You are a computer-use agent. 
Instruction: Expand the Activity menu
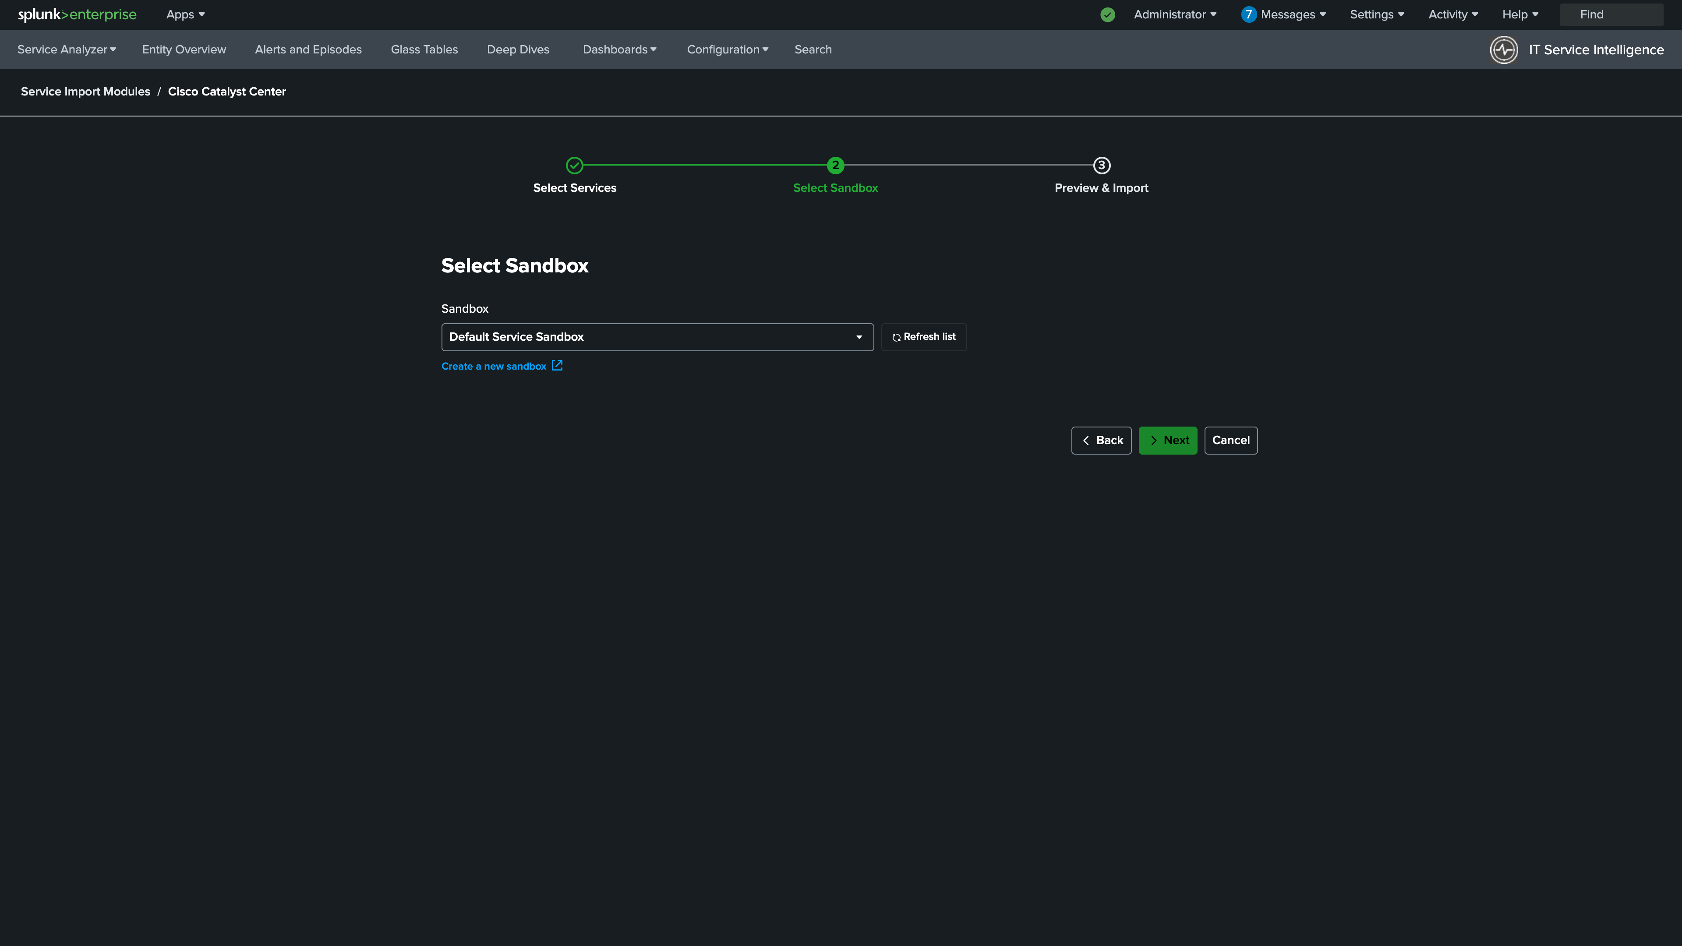1453,14
